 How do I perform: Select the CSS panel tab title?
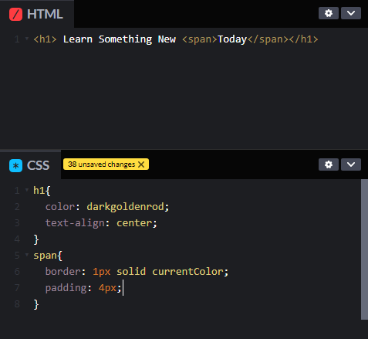click(x=38, y=165)
